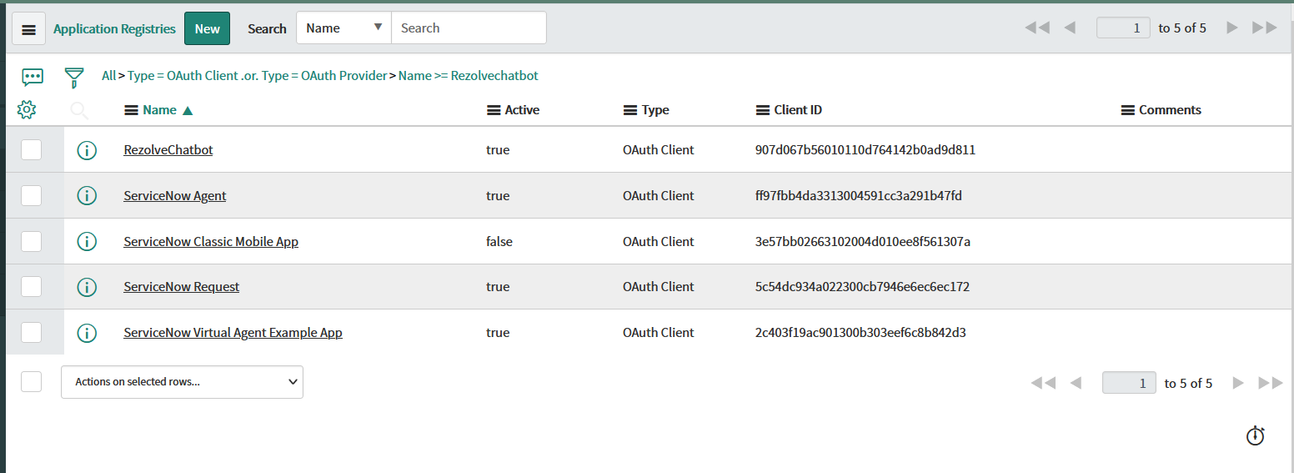Click client ID 2c403f19ac901300b303eef6c8b842d3

click(x=860, y=333)
